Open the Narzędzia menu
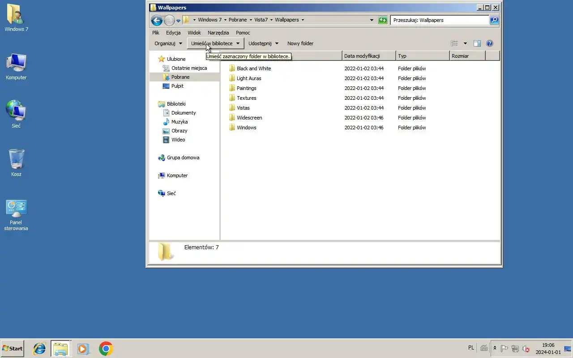The height and width of the screenshot is (358, 573). click(218, 33)
